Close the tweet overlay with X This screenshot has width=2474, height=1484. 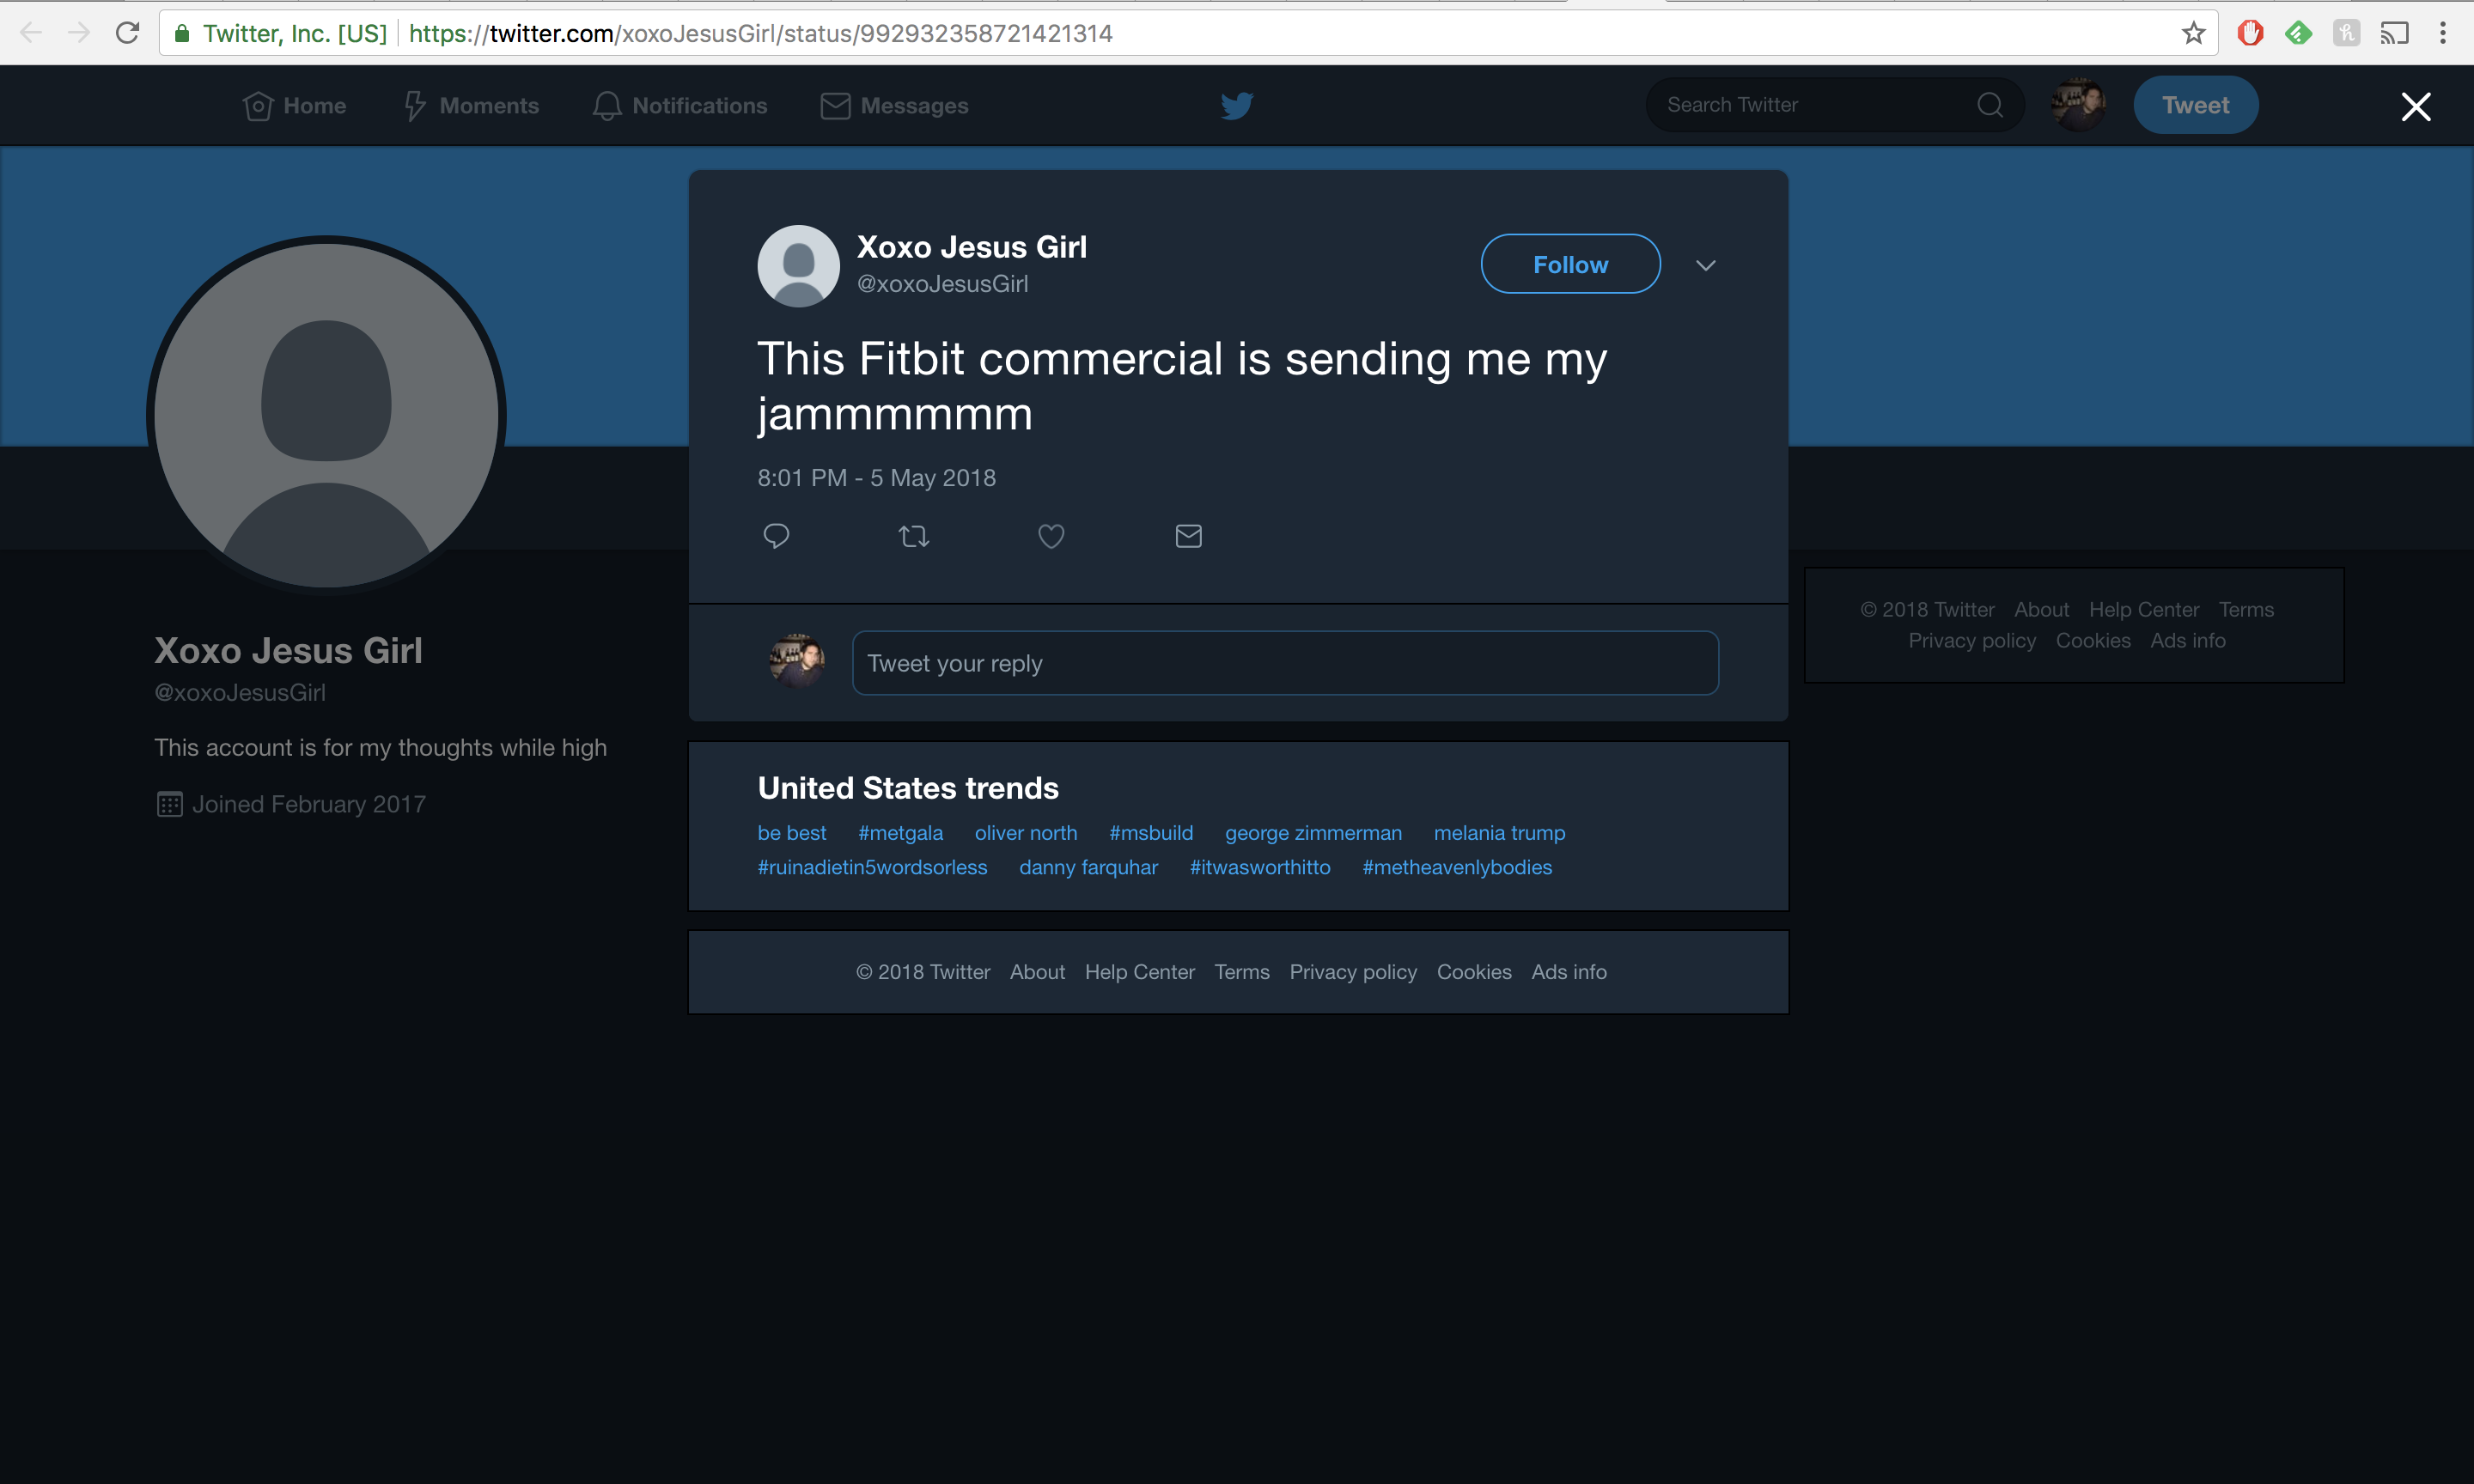pyautogui.click(x=2416, y=106)
